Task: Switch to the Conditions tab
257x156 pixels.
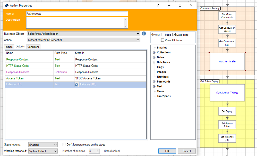Action: pos(33,47)
